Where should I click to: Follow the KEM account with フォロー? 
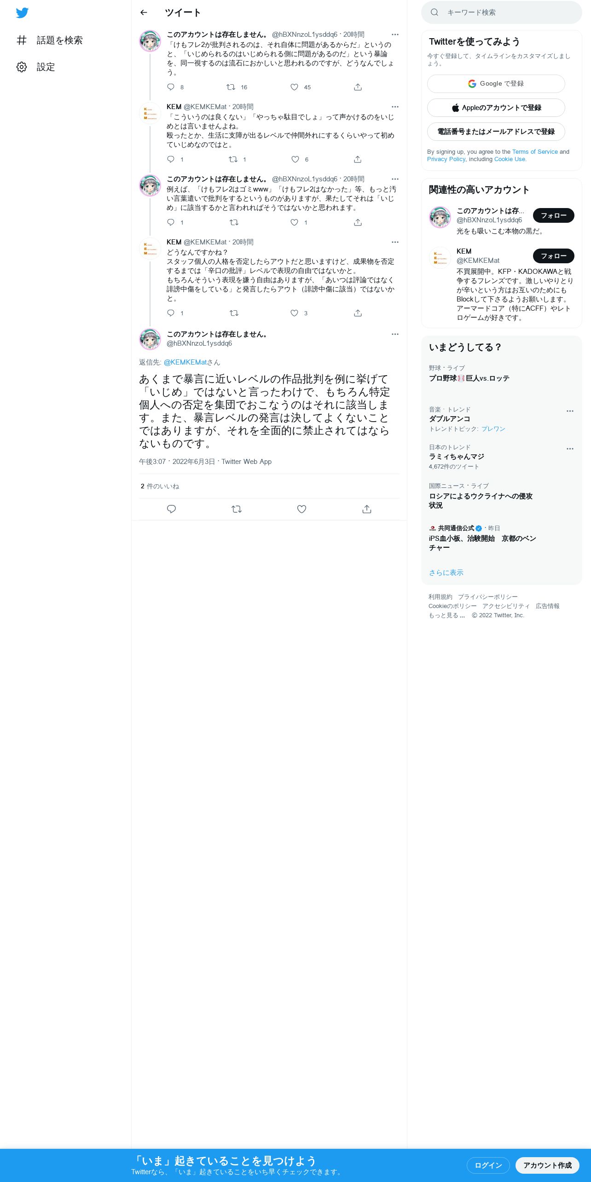click(553, 256)
